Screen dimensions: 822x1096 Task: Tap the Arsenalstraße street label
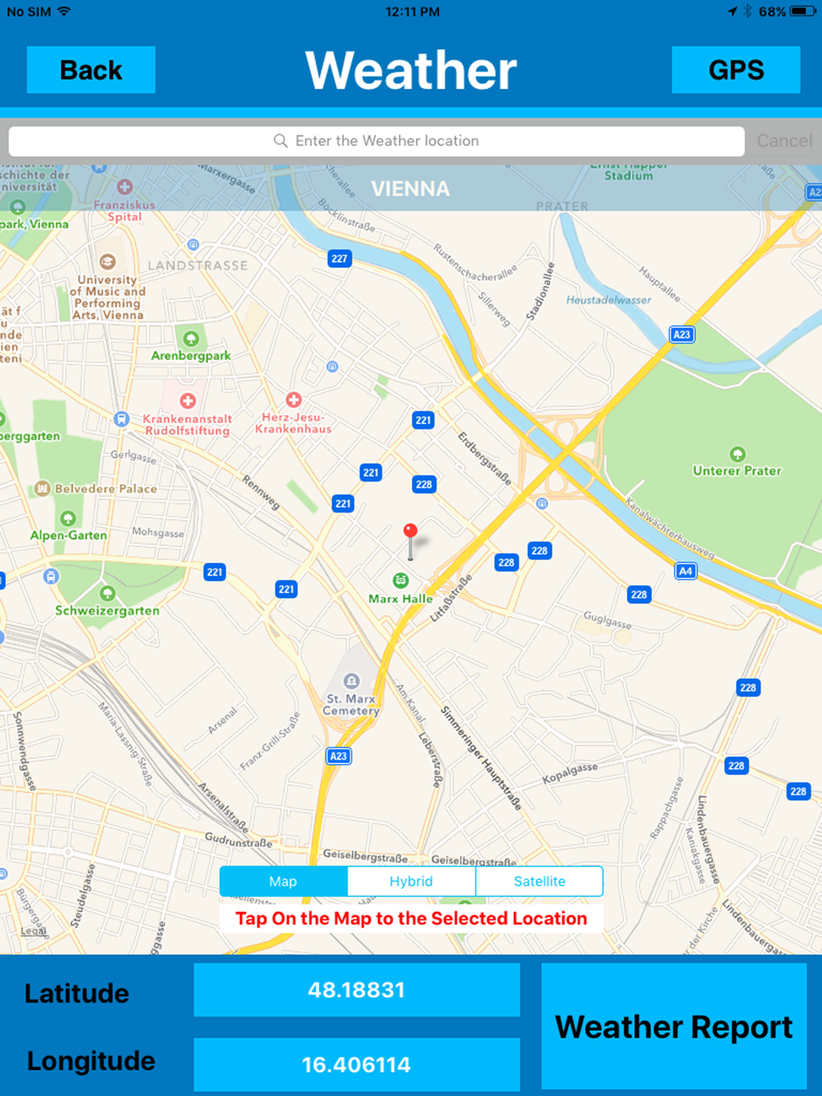[223, 807]
